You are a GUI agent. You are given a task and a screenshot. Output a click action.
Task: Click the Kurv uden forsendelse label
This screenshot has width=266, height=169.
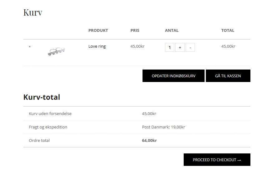pos(50,114)
